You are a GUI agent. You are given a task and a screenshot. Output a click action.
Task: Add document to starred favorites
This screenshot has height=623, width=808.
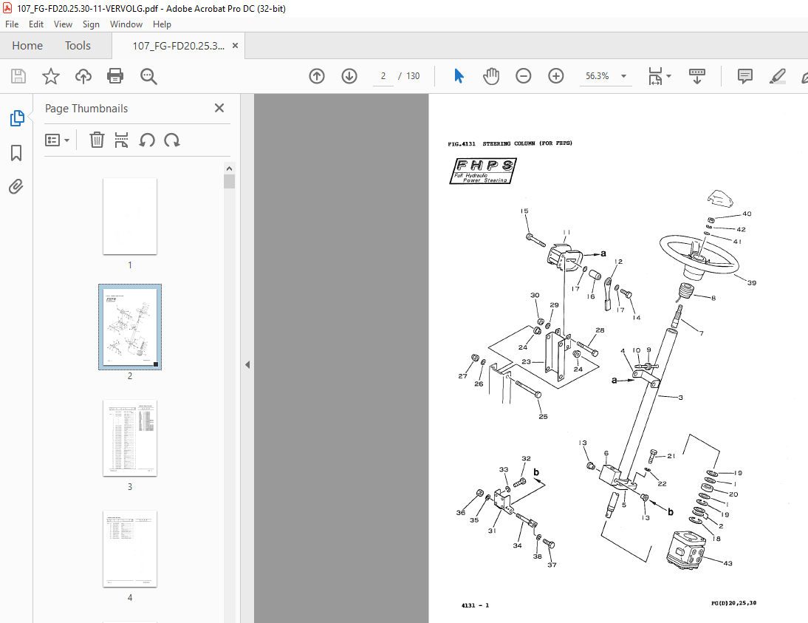[x=50, y=76]
